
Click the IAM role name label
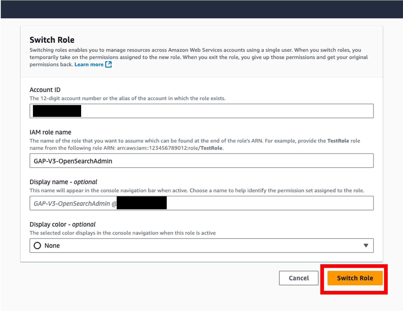(51, 132)
